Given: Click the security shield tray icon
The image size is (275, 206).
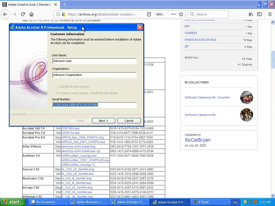Looking at the screenshot, I should pos(245,202).
